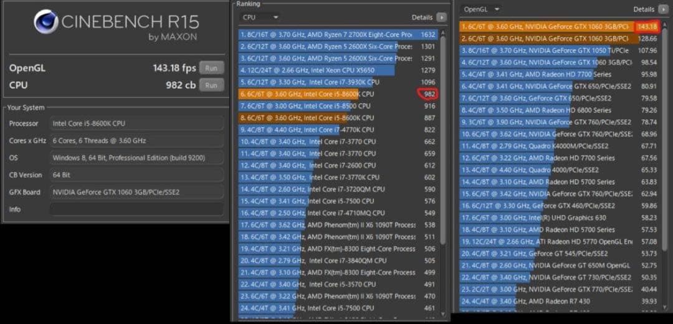Image resolution: width=673 pixels, height=324 pixels.
Task: Open the CPU ranking dropdown
Action: (260, 17)
